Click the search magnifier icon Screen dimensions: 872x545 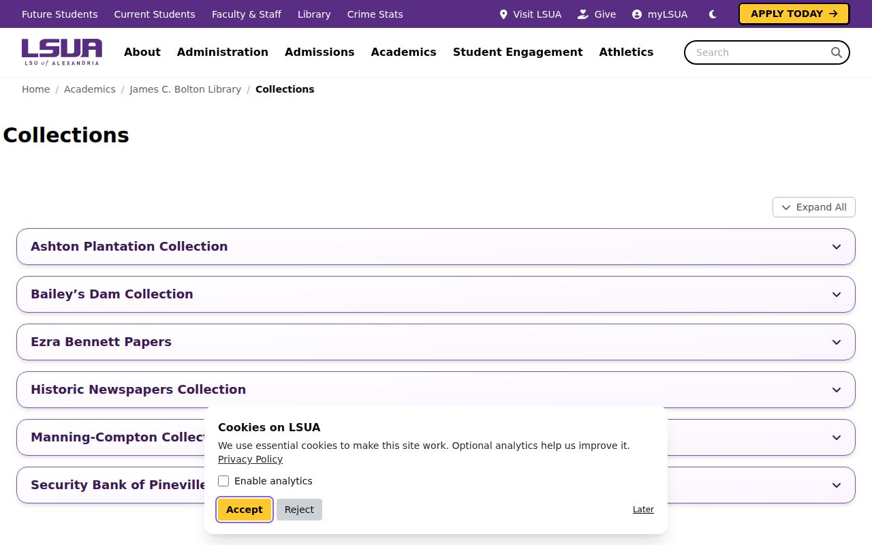[x=837, y=52]
